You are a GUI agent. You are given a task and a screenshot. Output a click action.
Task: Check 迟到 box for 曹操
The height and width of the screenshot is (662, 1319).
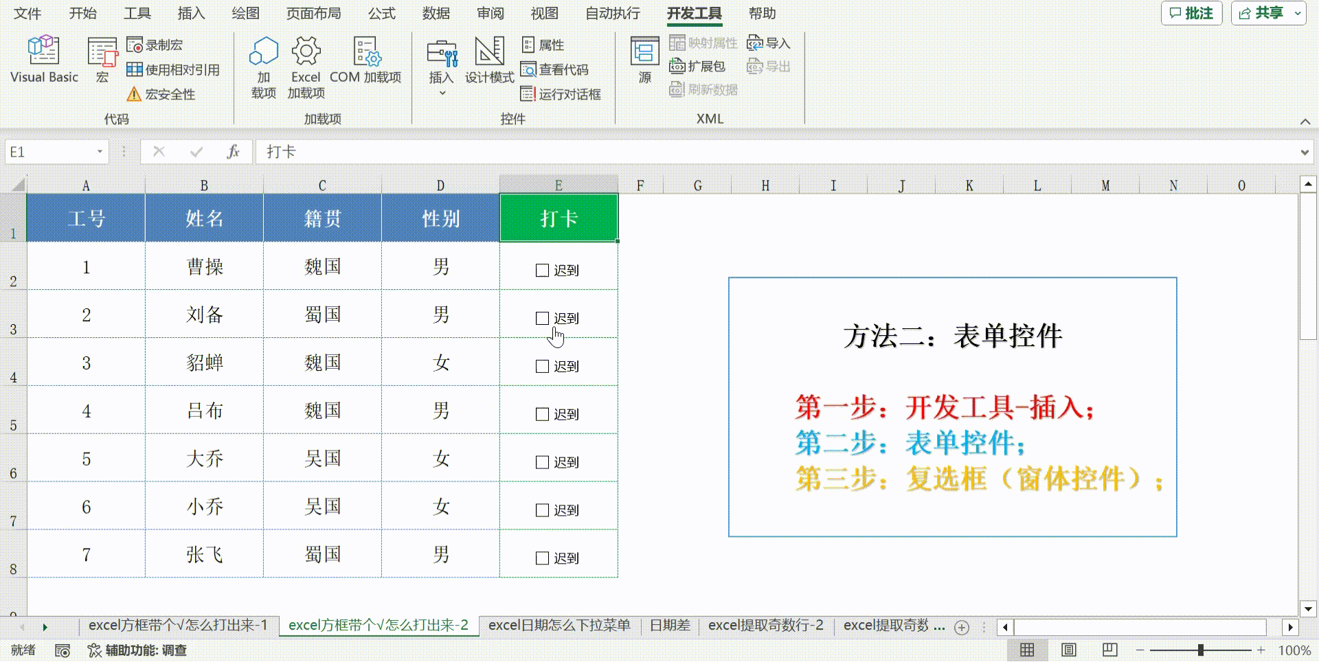(x=542, y=271)
